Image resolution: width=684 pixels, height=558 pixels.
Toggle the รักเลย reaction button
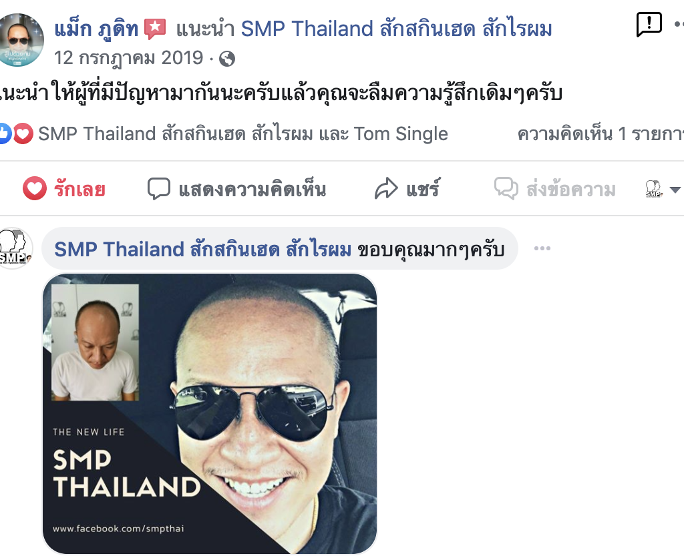pos(64,189)
